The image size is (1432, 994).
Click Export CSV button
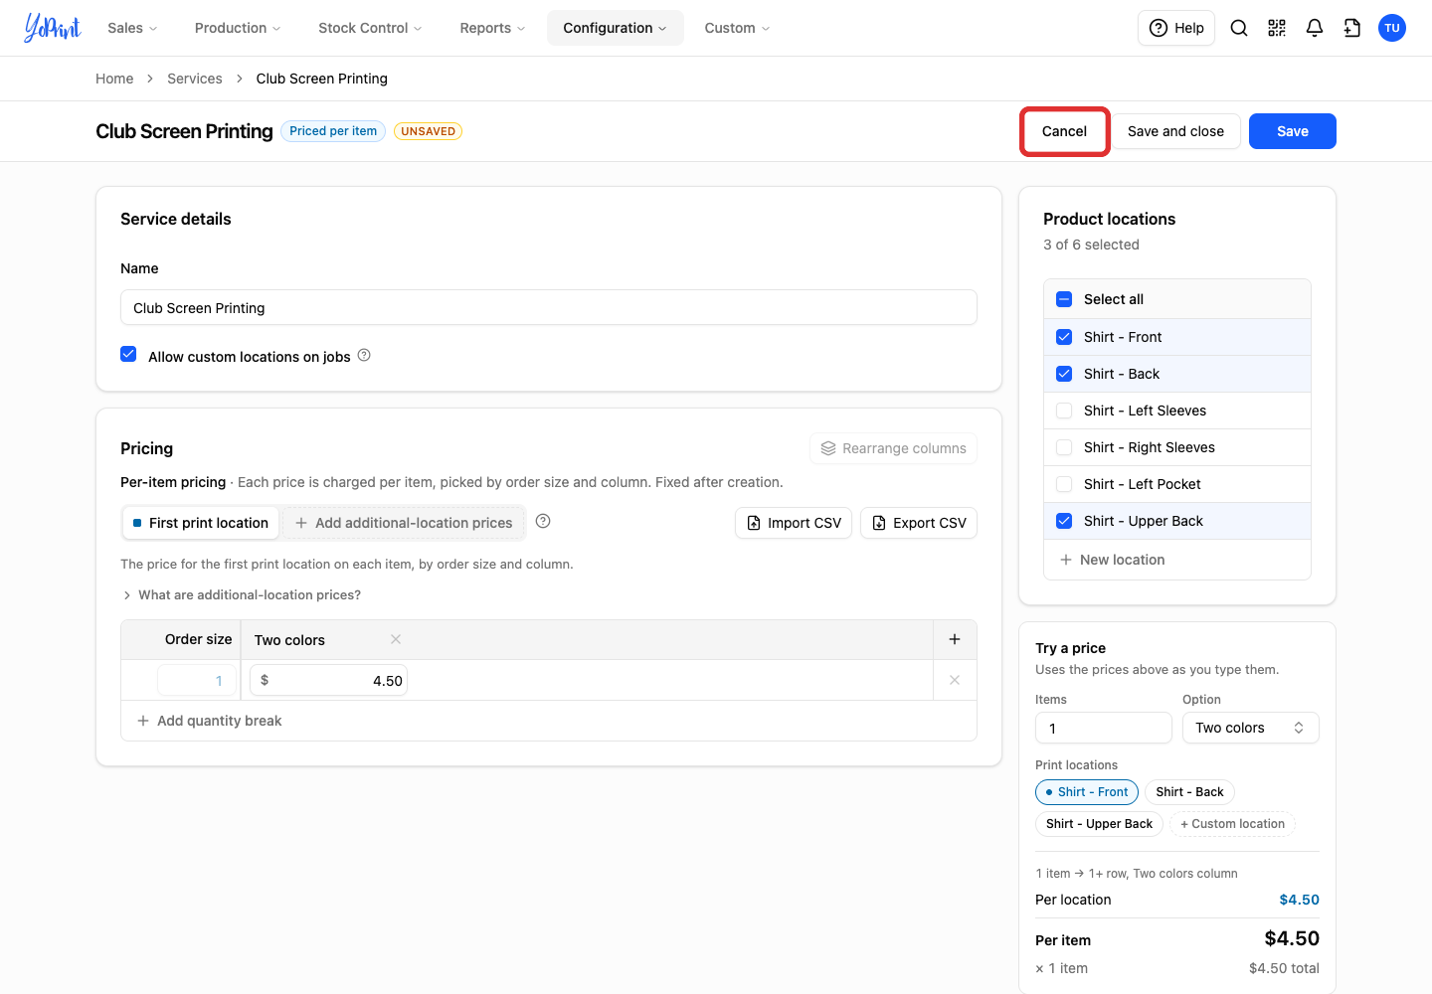pyautogui.click(x=919, y=523)
